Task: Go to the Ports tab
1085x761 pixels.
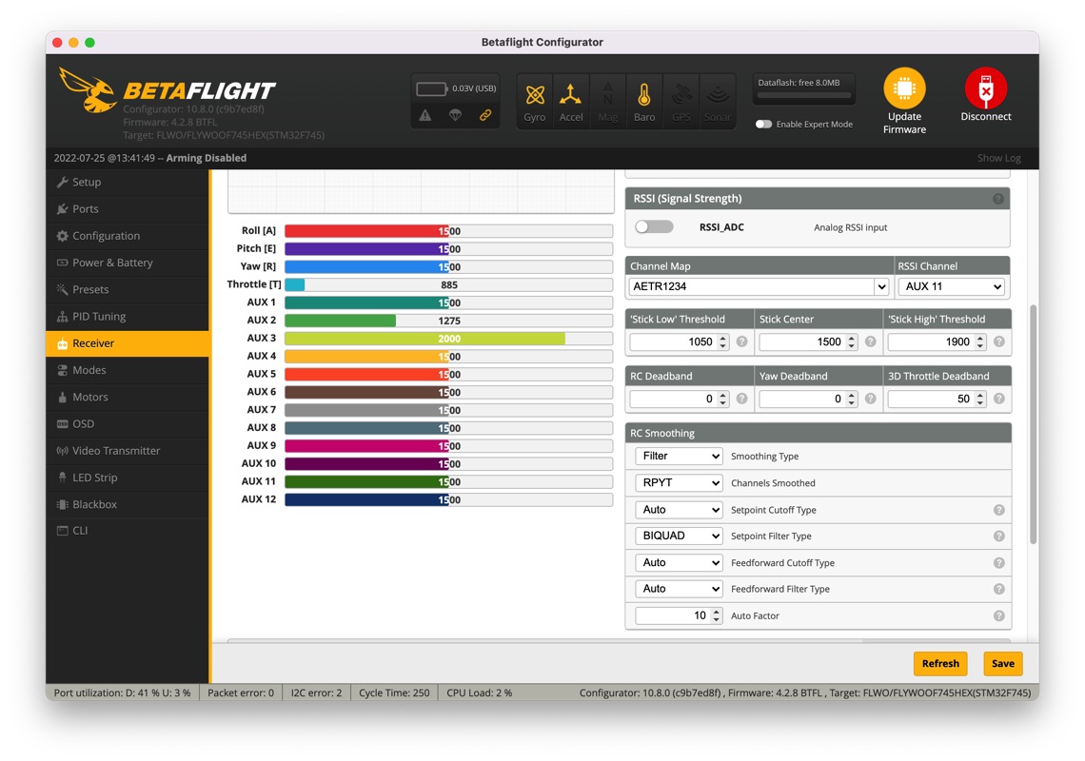Action: pos(128,209)
